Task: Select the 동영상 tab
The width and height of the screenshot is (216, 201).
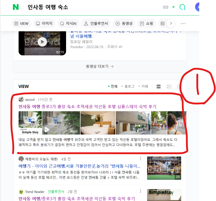Action: (x=124, y=24)
